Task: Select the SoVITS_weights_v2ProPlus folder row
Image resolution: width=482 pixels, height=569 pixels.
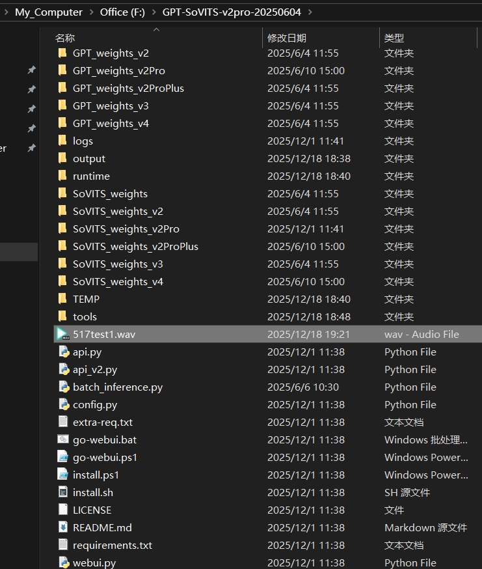Action: [135, 246]
